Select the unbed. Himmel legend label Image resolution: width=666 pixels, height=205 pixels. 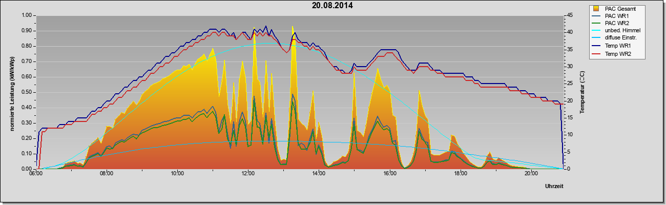tap(622, 31)
